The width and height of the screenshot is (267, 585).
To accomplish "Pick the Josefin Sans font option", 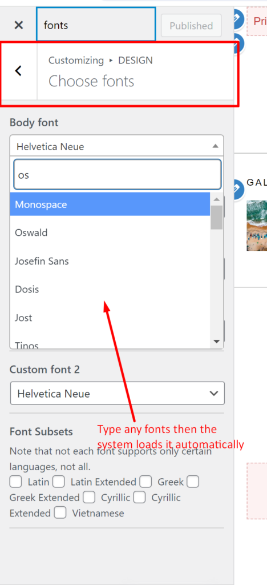I will (x=110, y=261).
